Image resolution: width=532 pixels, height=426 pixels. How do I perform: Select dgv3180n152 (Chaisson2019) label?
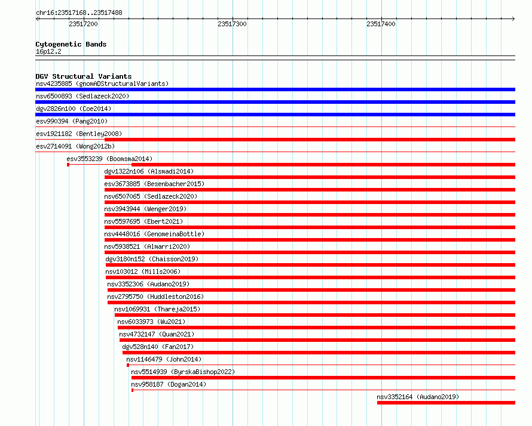152,259
